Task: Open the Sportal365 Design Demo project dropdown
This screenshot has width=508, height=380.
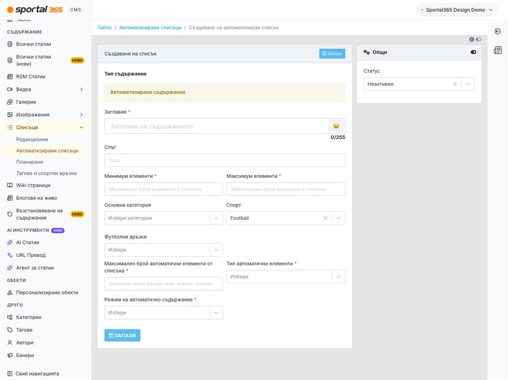Action: tap(457, 10)
